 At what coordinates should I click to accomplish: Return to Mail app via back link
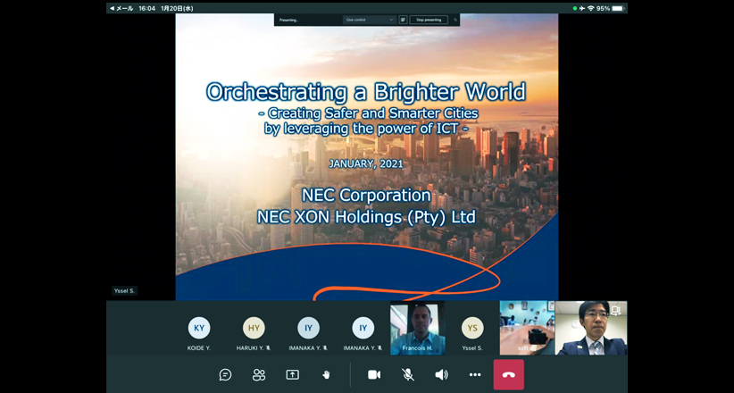pos(121,8)
